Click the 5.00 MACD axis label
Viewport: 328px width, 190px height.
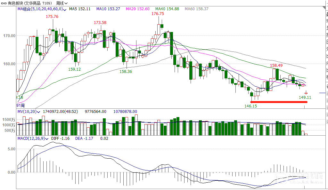point(12,149)
